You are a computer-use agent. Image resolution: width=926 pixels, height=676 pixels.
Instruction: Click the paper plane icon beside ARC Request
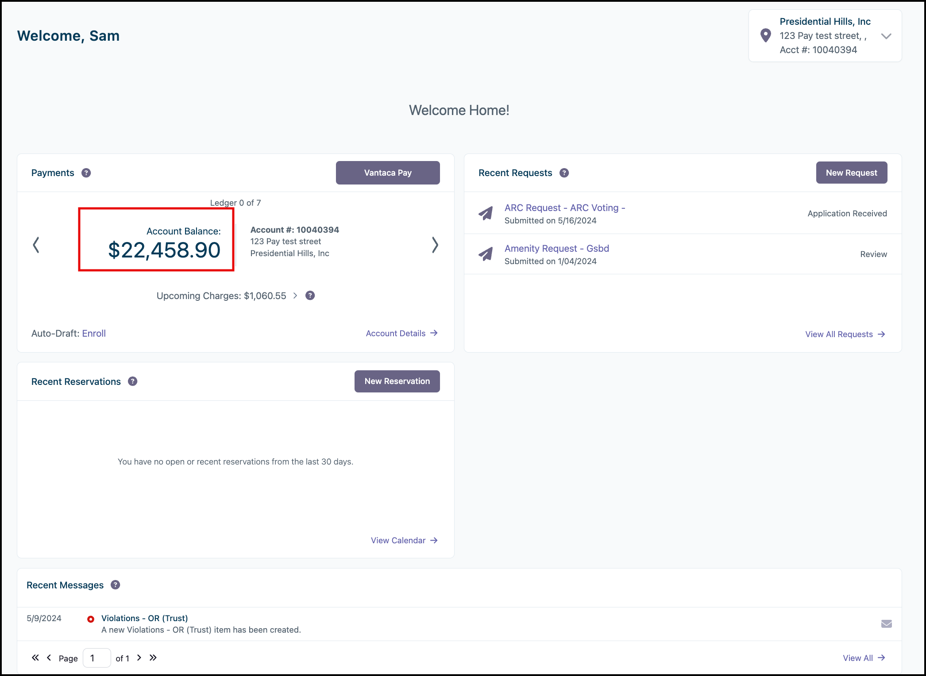click(x=486, y=214)
